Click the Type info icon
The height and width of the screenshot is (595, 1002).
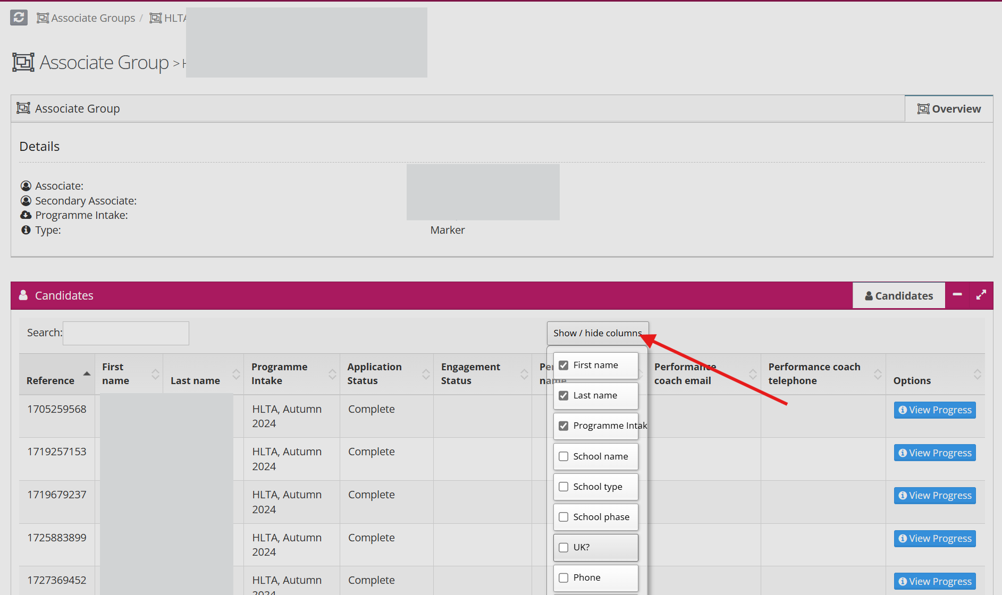coord(26,230)
